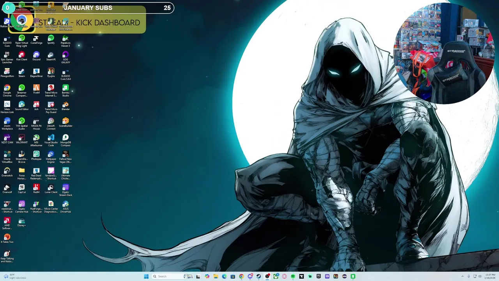Screen dimensions: 499x281
Task: Select the CapCut desktop icon
Action: 21,189
